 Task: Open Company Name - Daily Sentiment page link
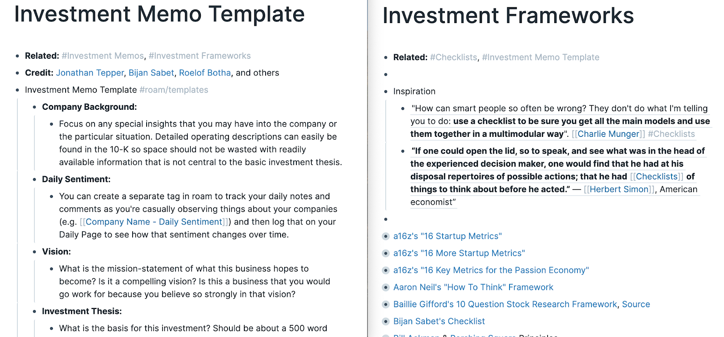pos(154,222)
